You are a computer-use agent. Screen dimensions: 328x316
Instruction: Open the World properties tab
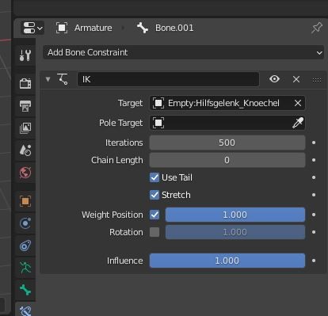coord(25,173)
